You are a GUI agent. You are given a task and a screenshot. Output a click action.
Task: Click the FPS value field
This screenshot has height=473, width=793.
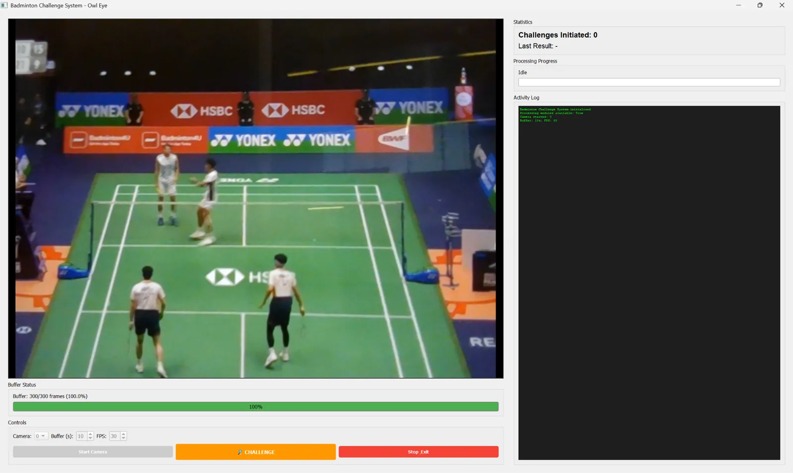pyautogui.click(x=114, y=436)
